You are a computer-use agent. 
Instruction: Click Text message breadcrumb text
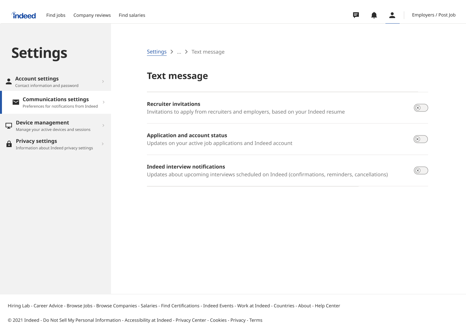[x=208, y=52]
